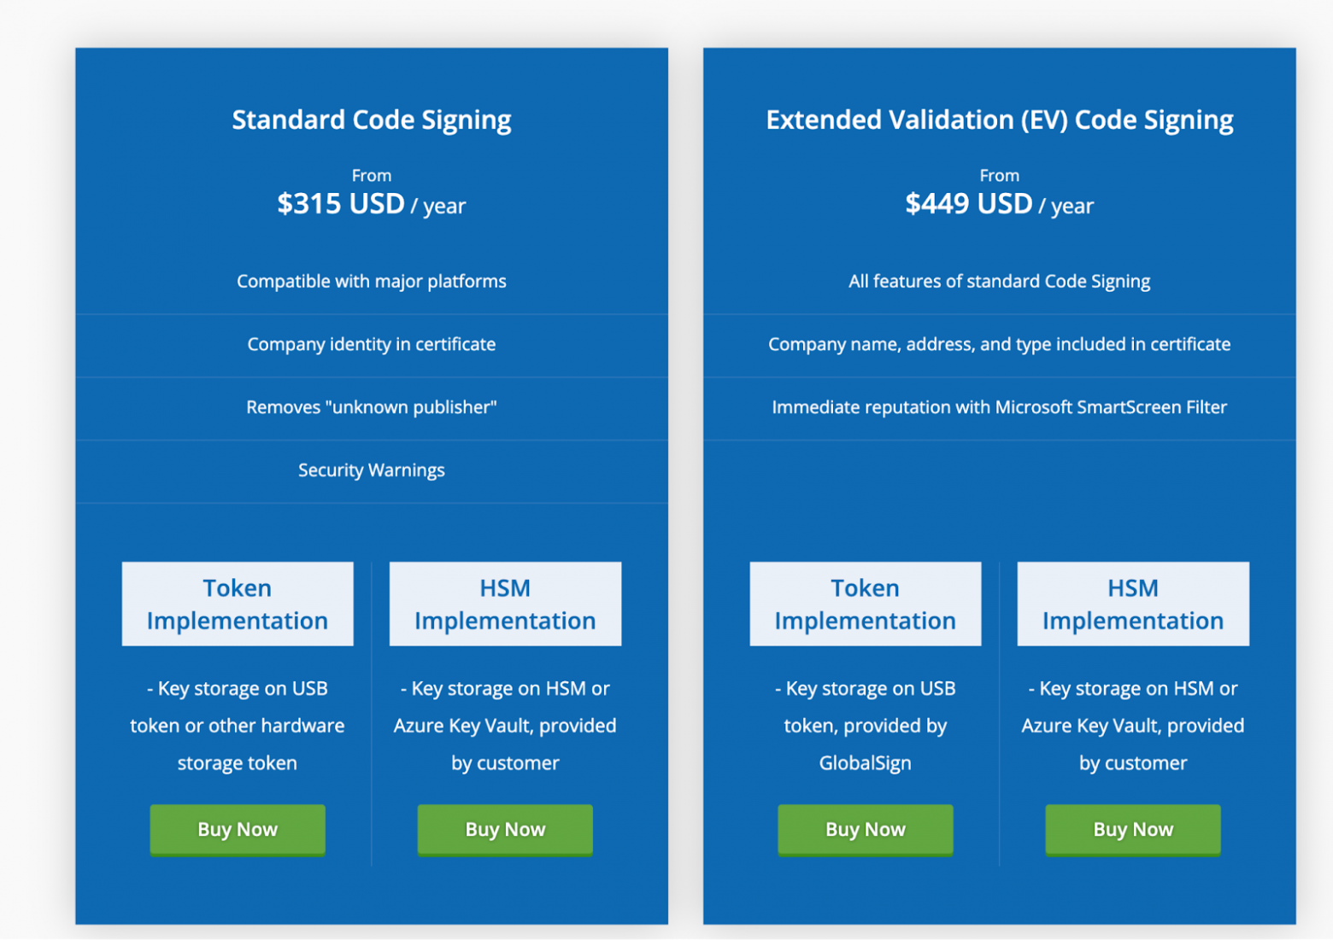Select the "Compatible with major platforms" row

coord(372,281)
